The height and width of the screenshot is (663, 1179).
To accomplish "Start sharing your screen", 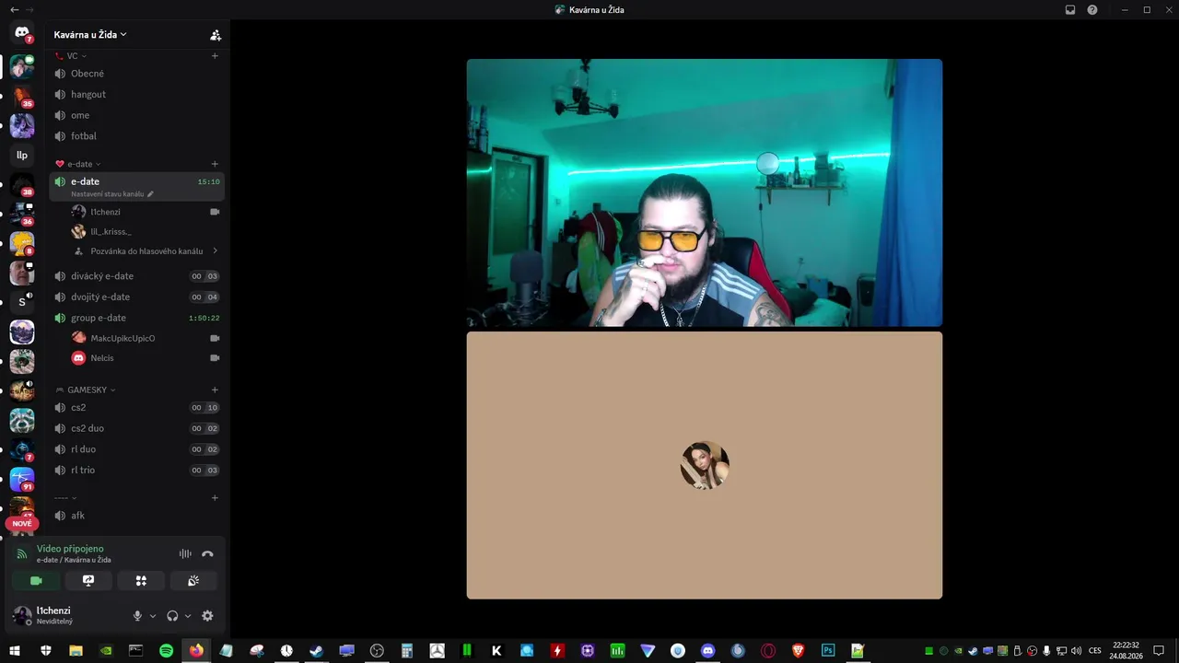I will [x=88, y=581].
